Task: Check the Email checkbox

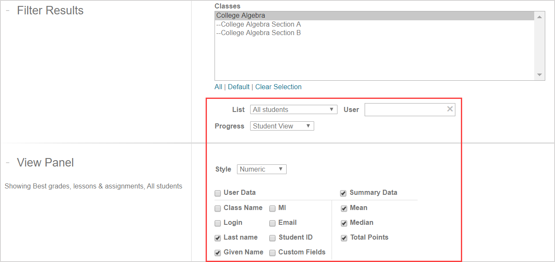Action: (272, 223)
